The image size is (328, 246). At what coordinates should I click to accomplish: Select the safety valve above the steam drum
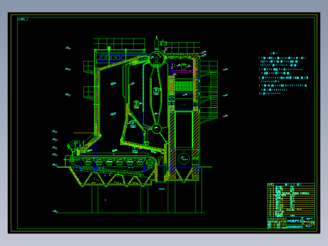pyautogui.click(x=156, y=43)
